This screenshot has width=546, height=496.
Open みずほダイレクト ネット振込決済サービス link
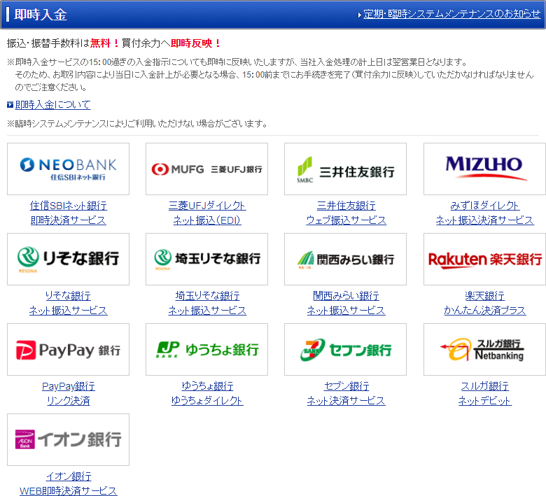pos(484,213)
